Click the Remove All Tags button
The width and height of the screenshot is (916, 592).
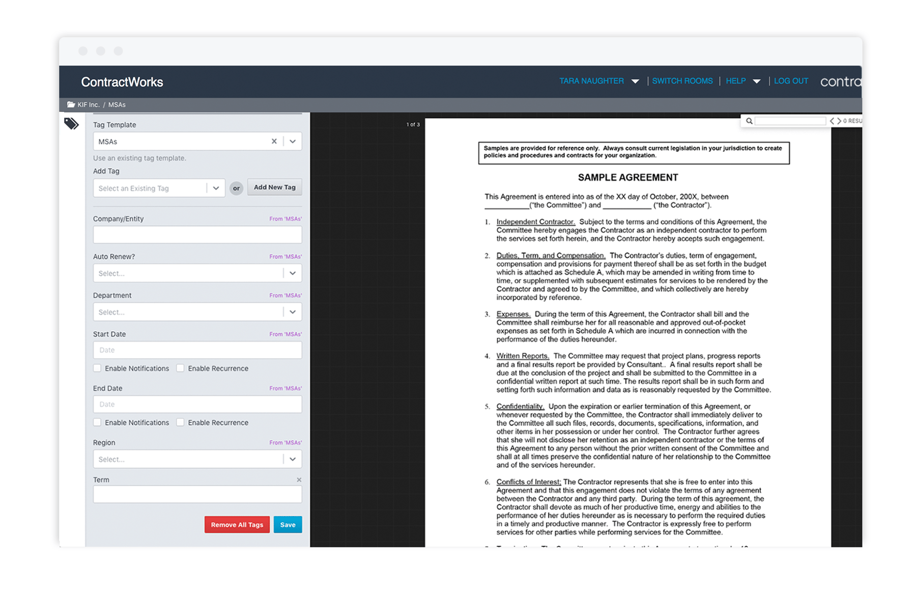237,524
